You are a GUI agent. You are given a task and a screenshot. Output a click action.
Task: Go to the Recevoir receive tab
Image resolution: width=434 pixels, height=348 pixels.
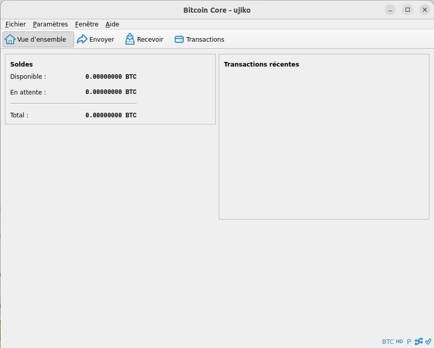(x=144, y=39)
